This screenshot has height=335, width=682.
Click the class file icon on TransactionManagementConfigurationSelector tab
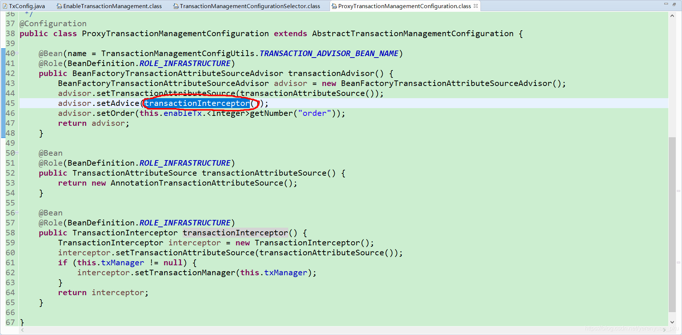176,6
